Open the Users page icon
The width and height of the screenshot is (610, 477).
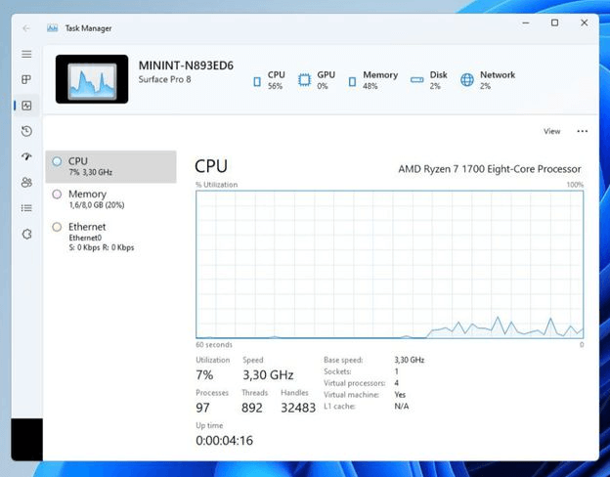coord(26,183)
